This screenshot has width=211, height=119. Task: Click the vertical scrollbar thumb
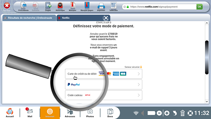click(x=207, y=57)
